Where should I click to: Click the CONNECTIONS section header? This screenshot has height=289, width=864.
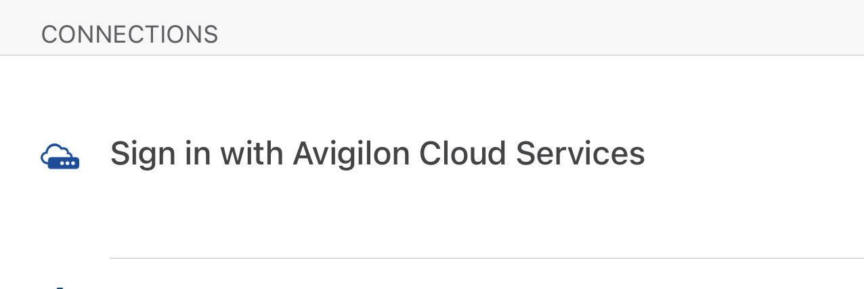[129, 35]
